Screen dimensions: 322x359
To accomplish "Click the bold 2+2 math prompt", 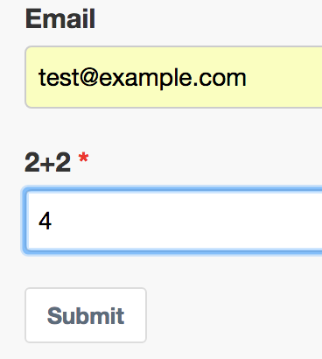I will 47,162.
